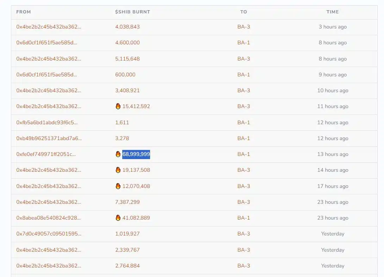
Task: Select the 1,611 burn amount
Action: pyautogui.click(x=122, y=122)
